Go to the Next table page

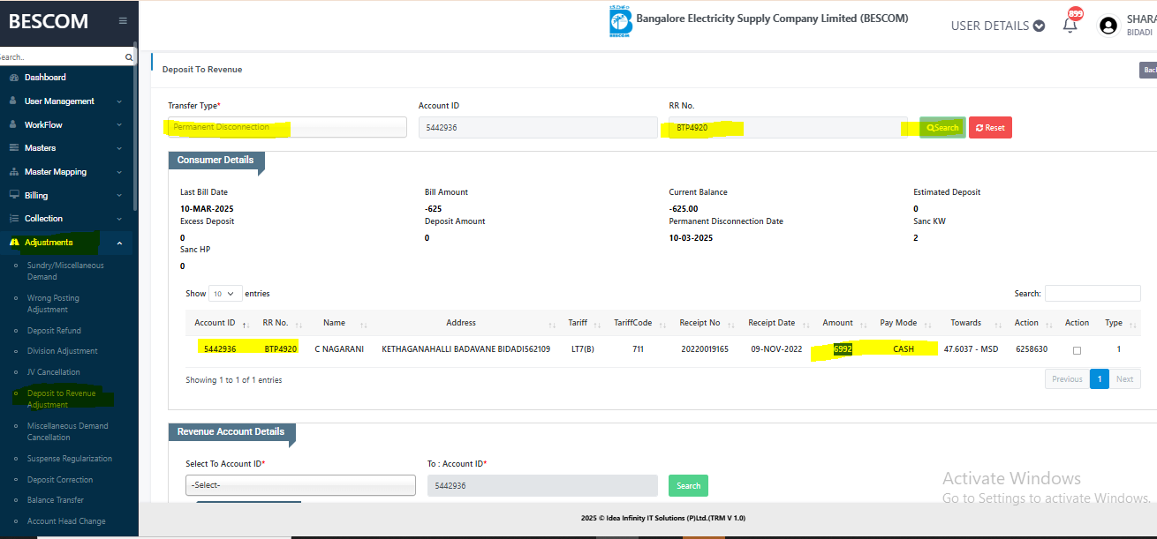pos(1125,379)
